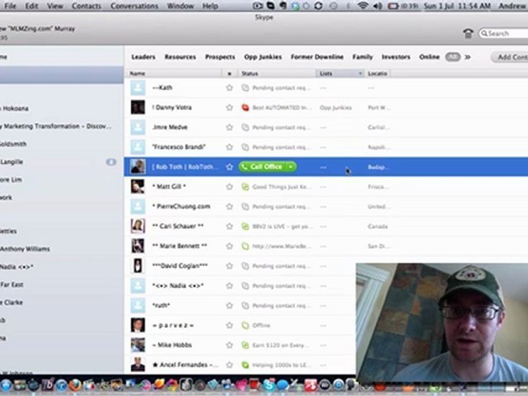Toggle favorite star for Rob Toth
The height and width of the screenshot is (396, 528).
229,167
